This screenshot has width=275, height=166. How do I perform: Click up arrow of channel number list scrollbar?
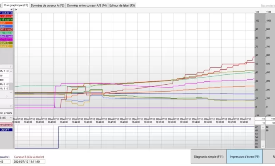click(x=263, y=127)
